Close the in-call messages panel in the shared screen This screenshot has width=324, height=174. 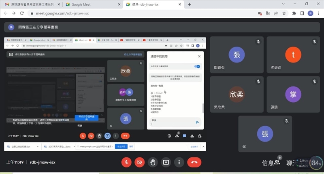pos(199,56)
